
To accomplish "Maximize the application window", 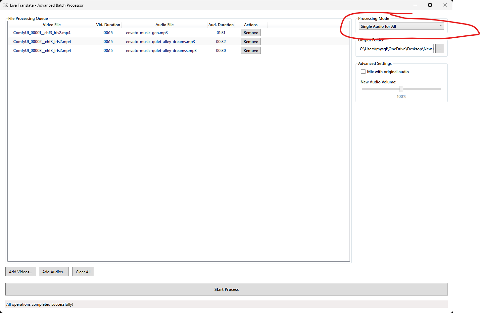I will (x=430, y=5).
